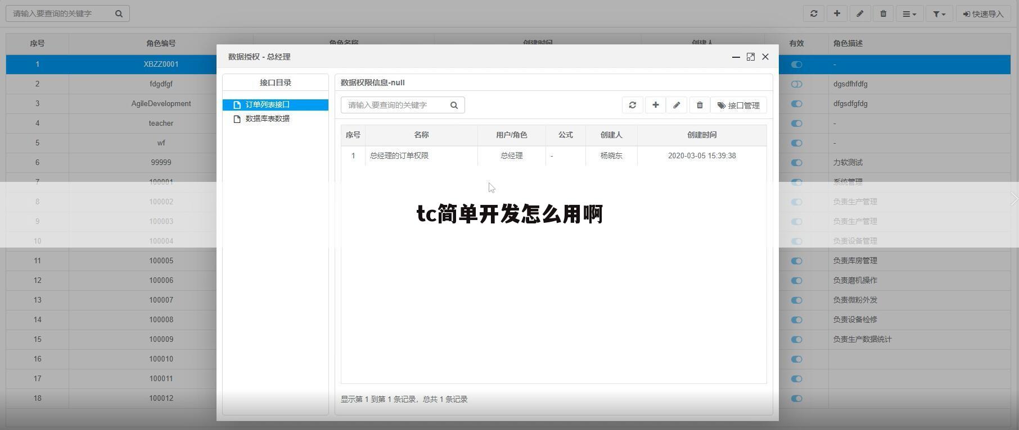
Task: Toggle 有效 switch for row 100009
Action: coord(796,340)
